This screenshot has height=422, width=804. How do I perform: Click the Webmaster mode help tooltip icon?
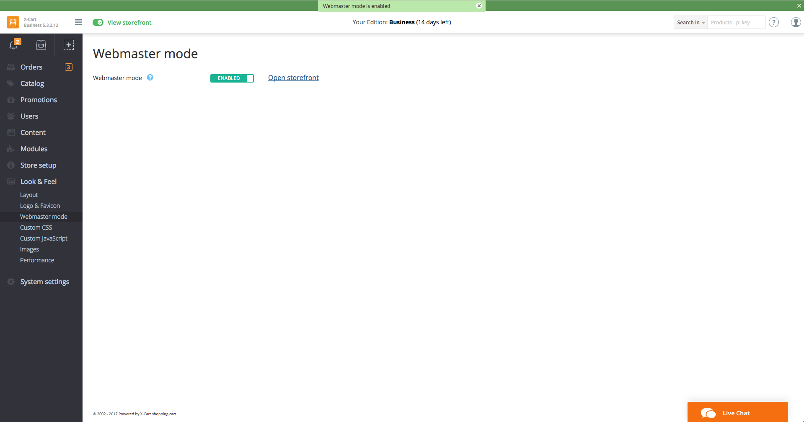coord(150,78)
